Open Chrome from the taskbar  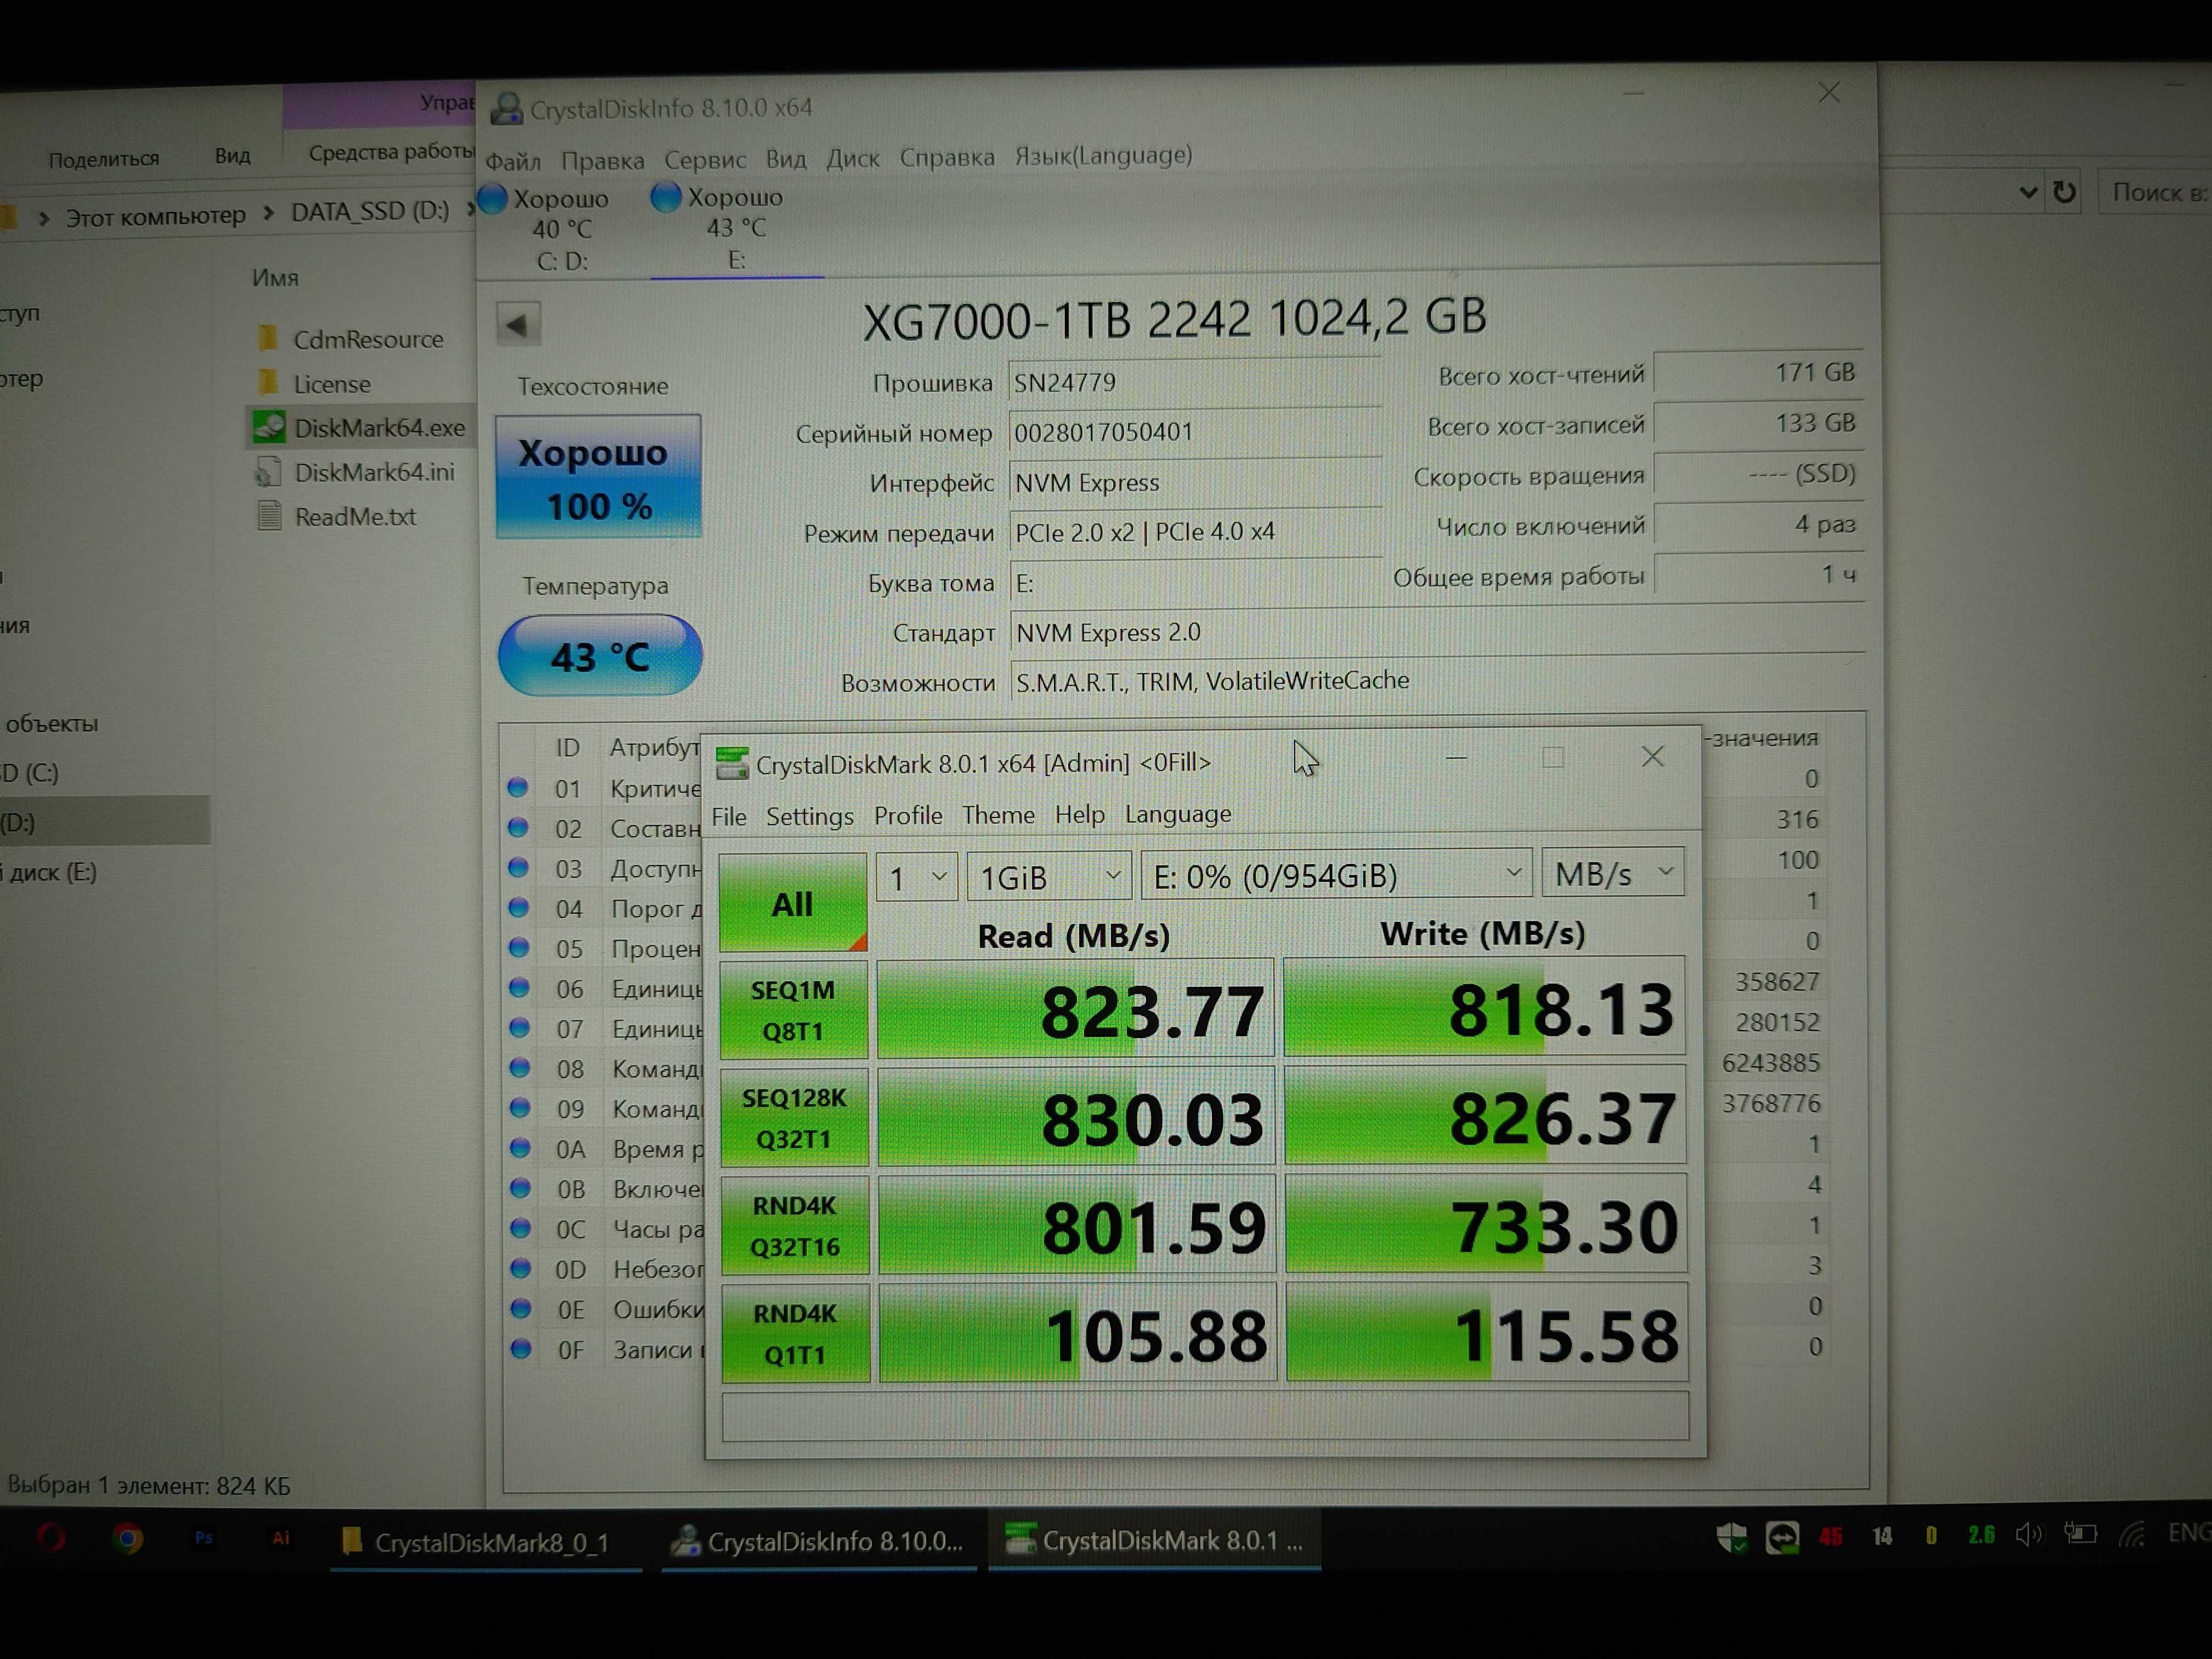[127, 1539]
